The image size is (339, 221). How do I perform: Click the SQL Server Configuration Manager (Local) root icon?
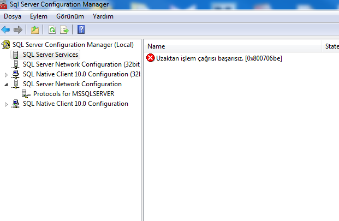6,45
